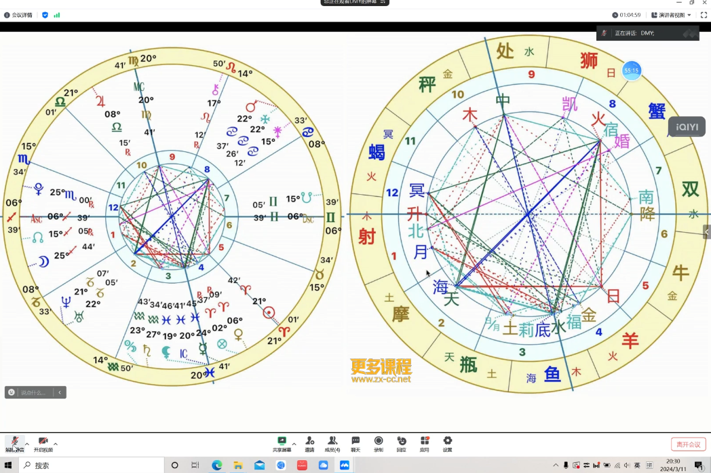The image size is (711, 473).
Task: Open the members list
Action: coord(332,444)
